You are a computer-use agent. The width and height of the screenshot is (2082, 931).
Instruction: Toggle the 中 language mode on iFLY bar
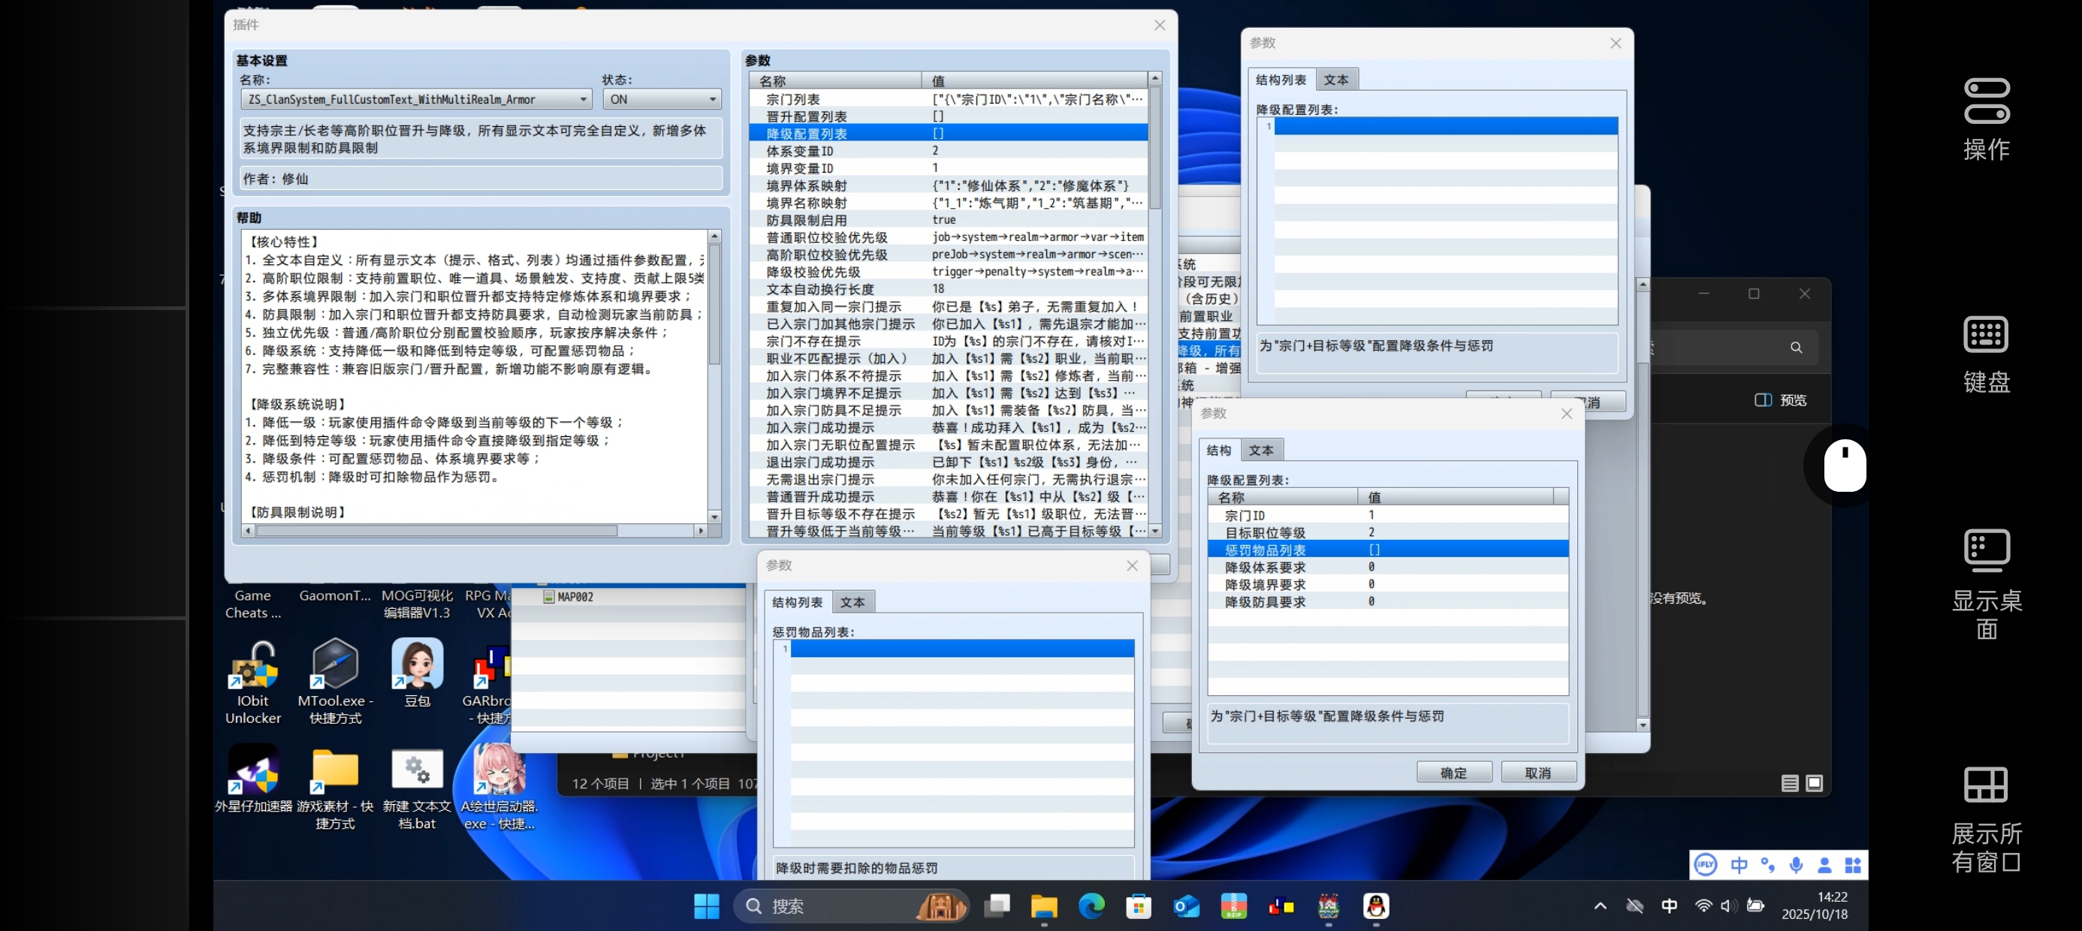coord(1739,865)
